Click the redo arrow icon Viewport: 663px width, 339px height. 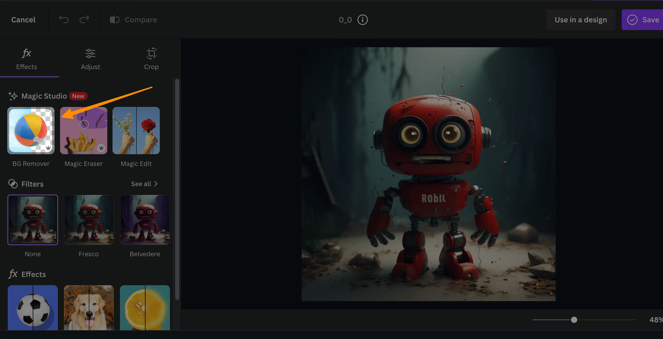tap(84, 19)
